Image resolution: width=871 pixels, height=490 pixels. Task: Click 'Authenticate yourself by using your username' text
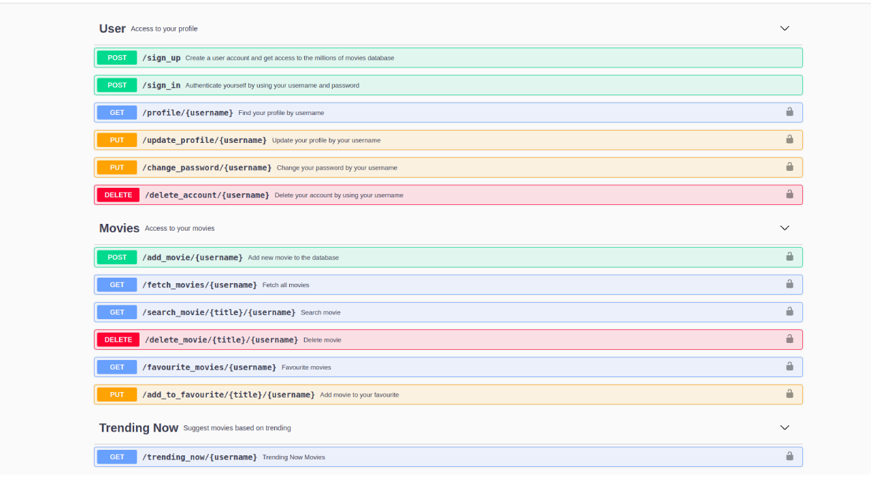click(272, 86)
